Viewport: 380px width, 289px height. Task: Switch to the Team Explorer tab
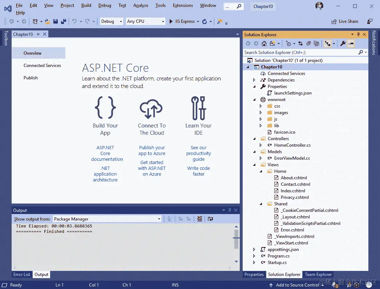tap(318, 274)
